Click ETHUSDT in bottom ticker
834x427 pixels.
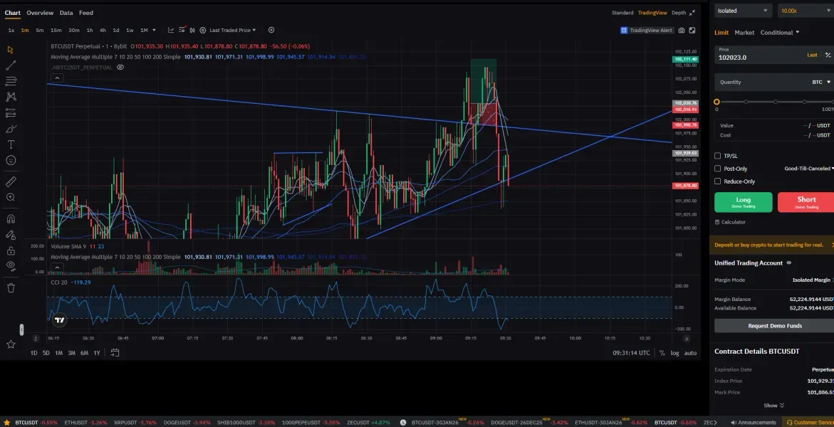[75, 423]
